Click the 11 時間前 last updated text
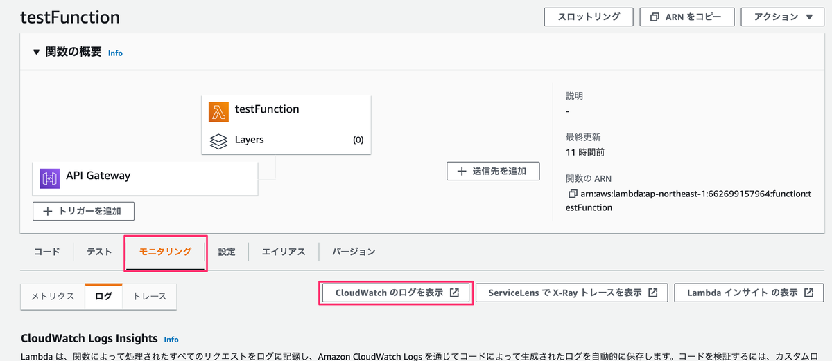 pos(584,151)
